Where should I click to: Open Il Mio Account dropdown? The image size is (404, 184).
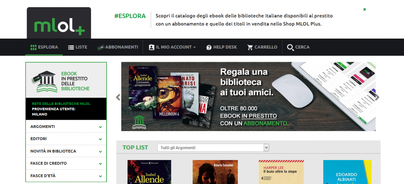point(173,47)
